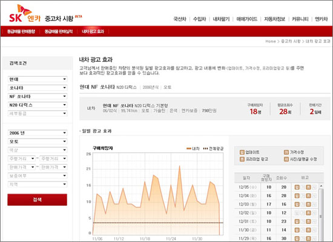
Task: Open the second 판매가격 dropdown
Action: pyautogui.click(x=53, y=167)
